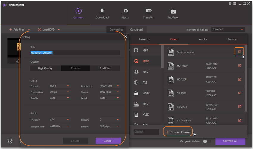Click the AVI format icon
The width and height of the screenshot is (253, 149).
[x=136, y=83]
